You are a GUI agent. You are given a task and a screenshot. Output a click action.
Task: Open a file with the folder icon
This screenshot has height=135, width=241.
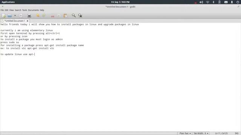coord(10,15)
